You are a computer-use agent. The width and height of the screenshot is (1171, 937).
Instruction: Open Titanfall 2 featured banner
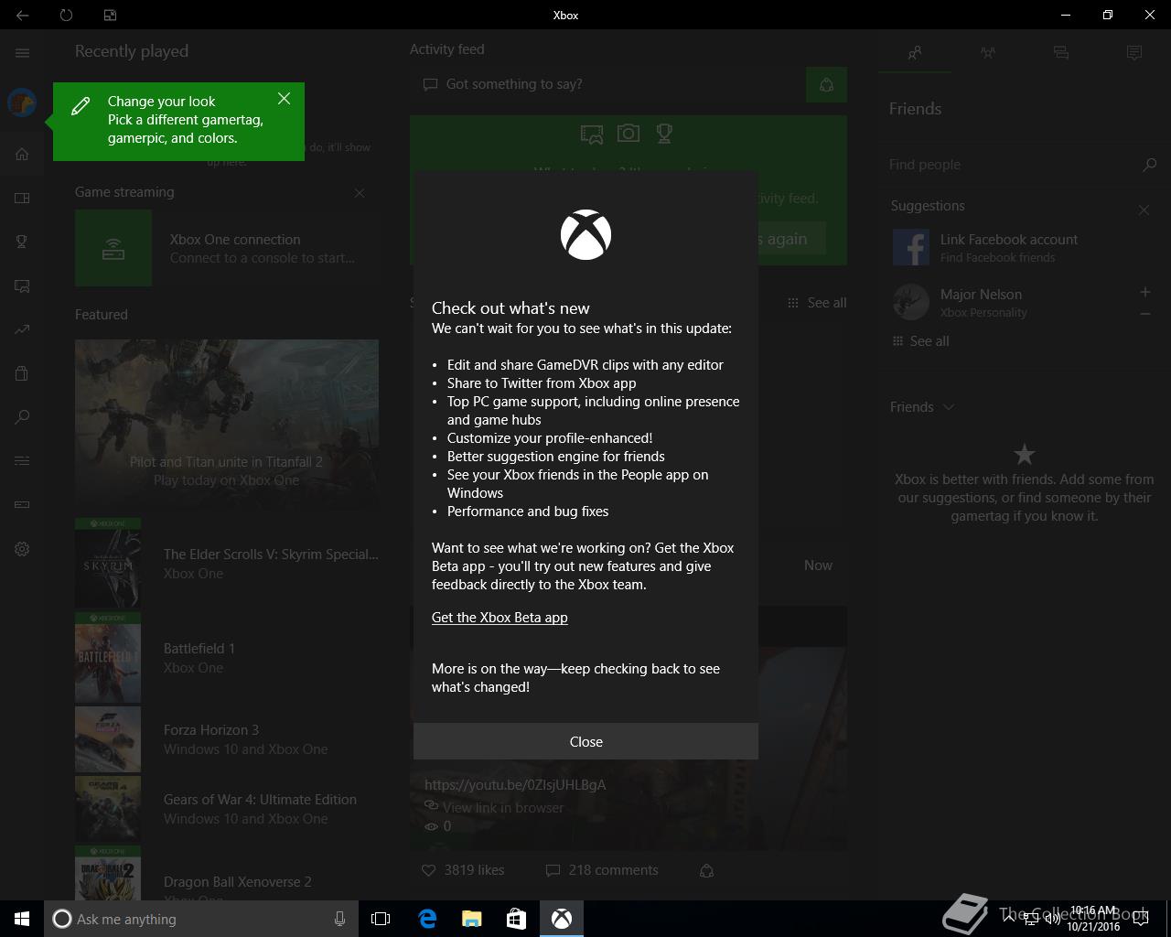[x=227, y=425]
